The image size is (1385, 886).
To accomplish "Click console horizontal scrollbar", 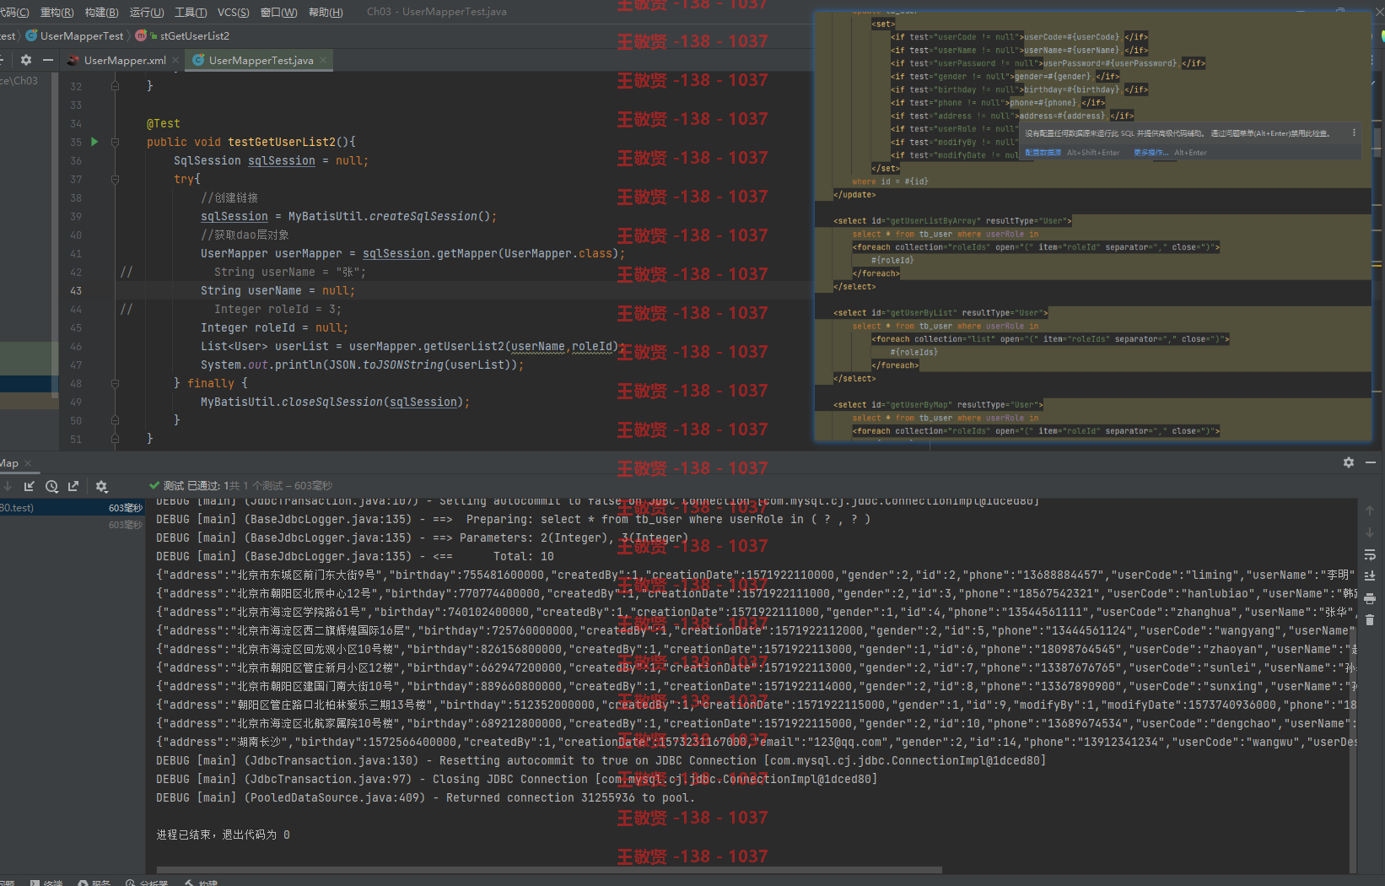I will point(549,869).
